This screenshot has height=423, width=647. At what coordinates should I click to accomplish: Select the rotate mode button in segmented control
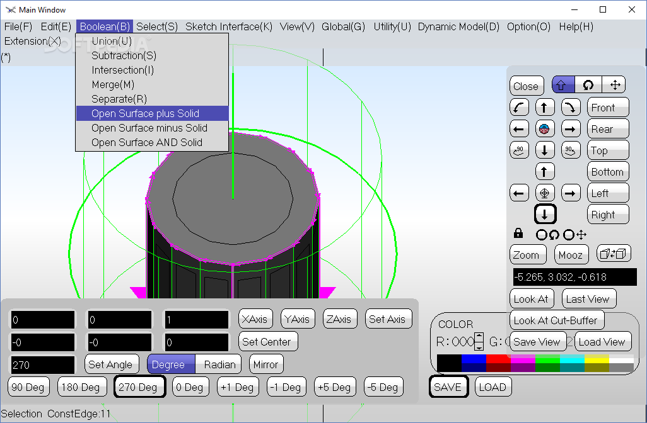click(x=588, y=85)
